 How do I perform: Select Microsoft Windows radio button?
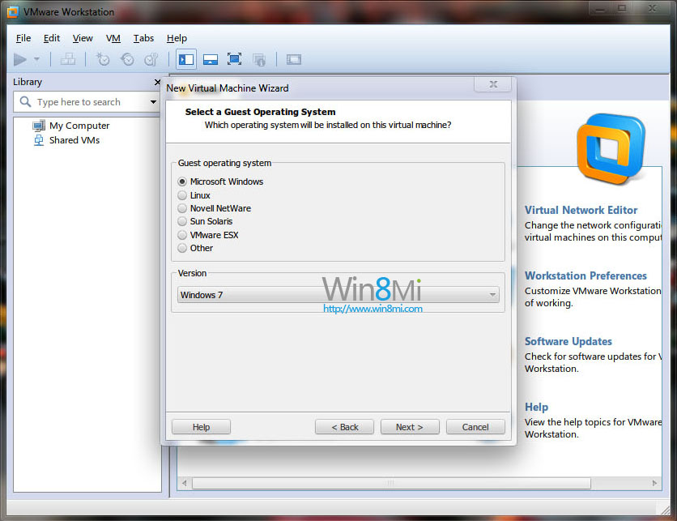(182, 181)
